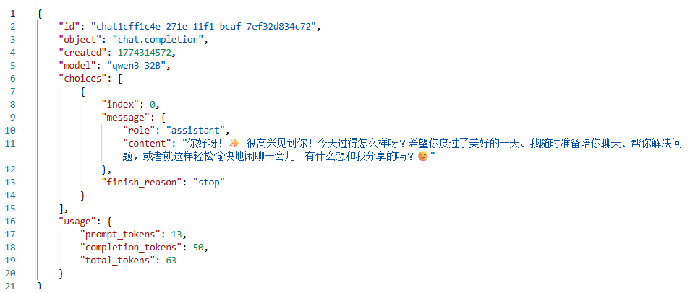Click the "stop" finish_reason value
The width and height of the screenshot is (690, 293).
(208, 183)
